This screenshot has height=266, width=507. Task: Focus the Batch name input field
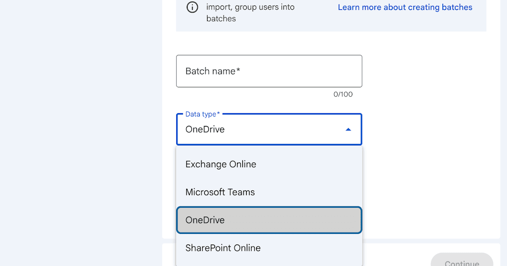pyautogui.click(x=269, y=71)
